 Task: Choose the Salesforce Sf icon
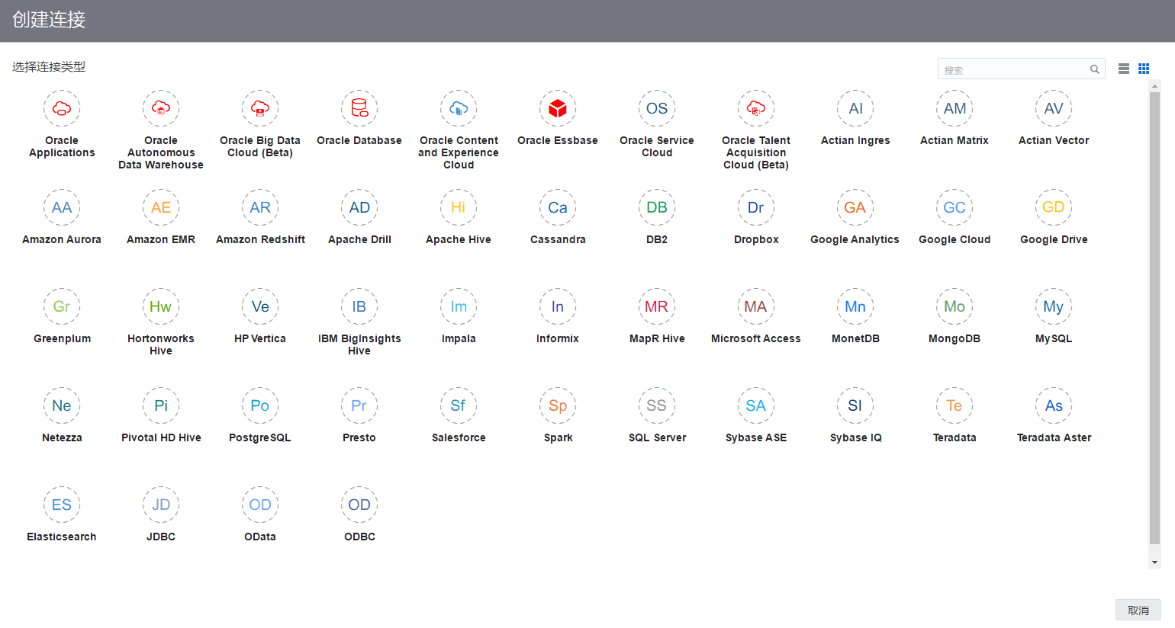coord(459,405)
